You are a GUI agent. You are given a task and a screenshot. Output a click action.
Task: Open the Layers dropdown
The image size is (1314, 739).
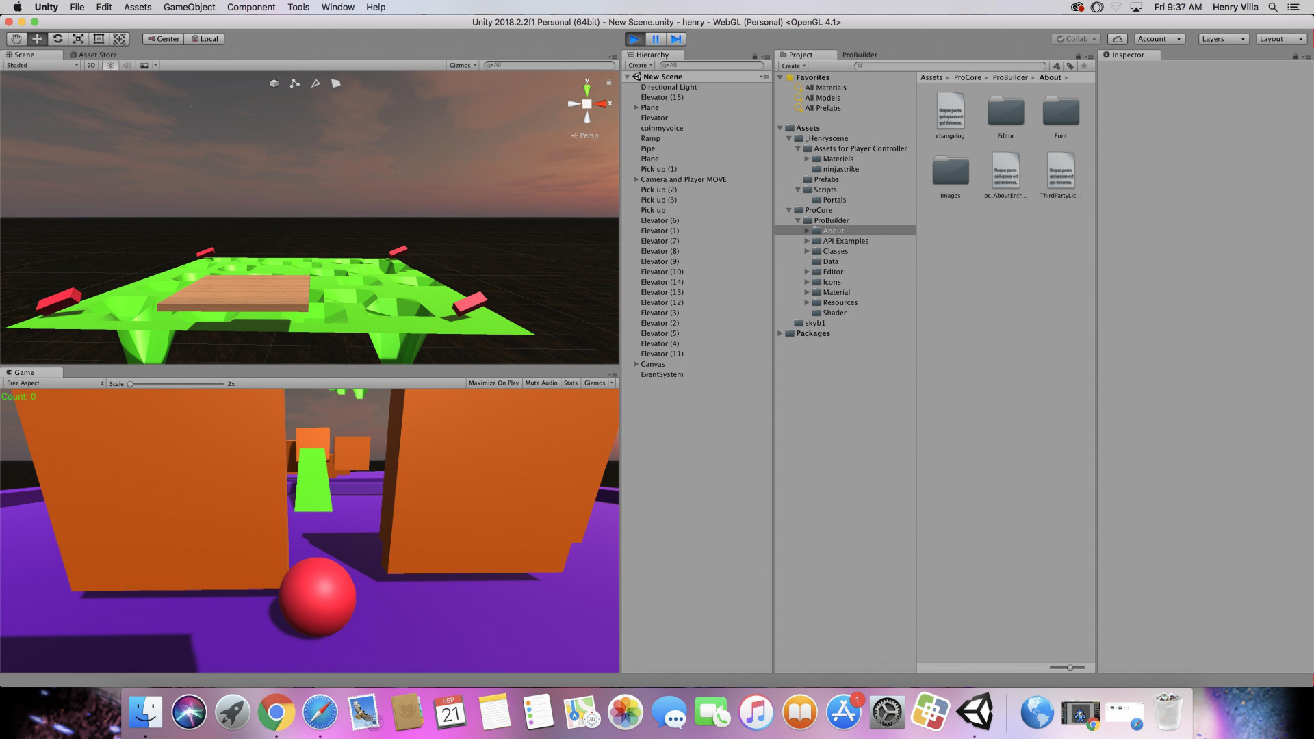pos(1223,39)
